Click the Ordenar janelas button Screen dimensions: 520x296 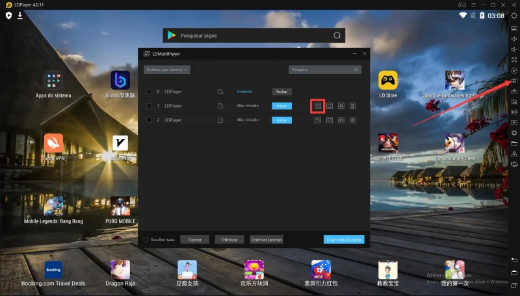[x=266, y=240]
